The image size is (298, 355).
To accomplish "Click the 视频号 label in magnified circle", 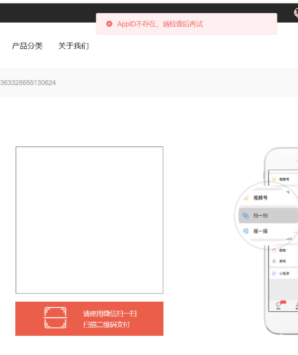I will tap(260, 198).
